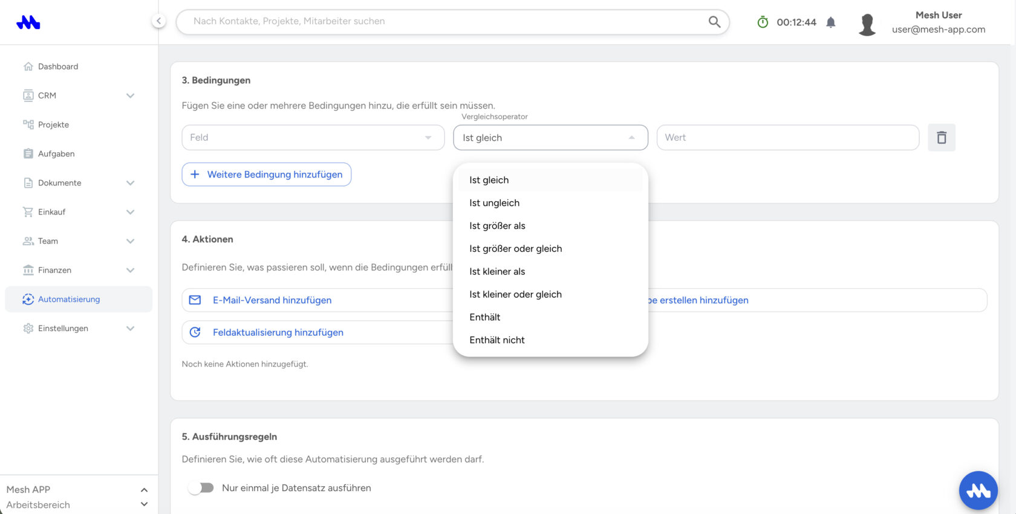Click 'Feldaktualisierung hinzufügen' button

[x=317, y=332]
